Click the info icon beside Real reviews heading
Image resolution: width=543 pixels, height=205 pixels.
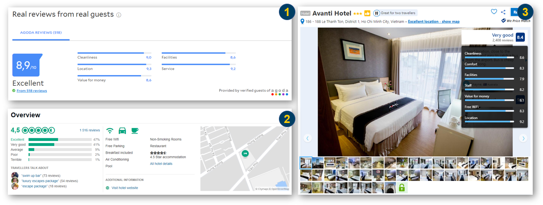pyautogui.click(x=119, y=15)
